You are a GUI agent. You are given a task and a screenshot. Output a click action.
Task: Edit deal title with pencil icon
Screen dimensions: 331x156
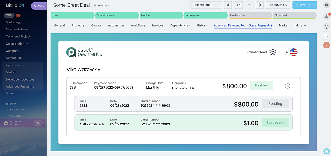92,5
